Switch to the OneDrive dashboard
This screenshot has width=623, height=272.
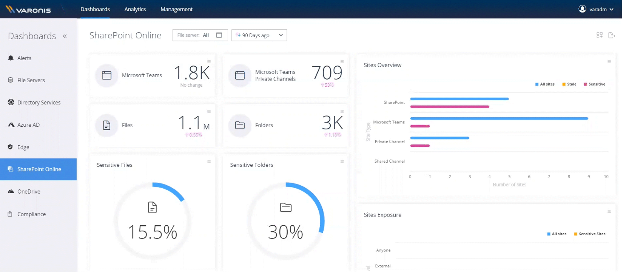29,191
